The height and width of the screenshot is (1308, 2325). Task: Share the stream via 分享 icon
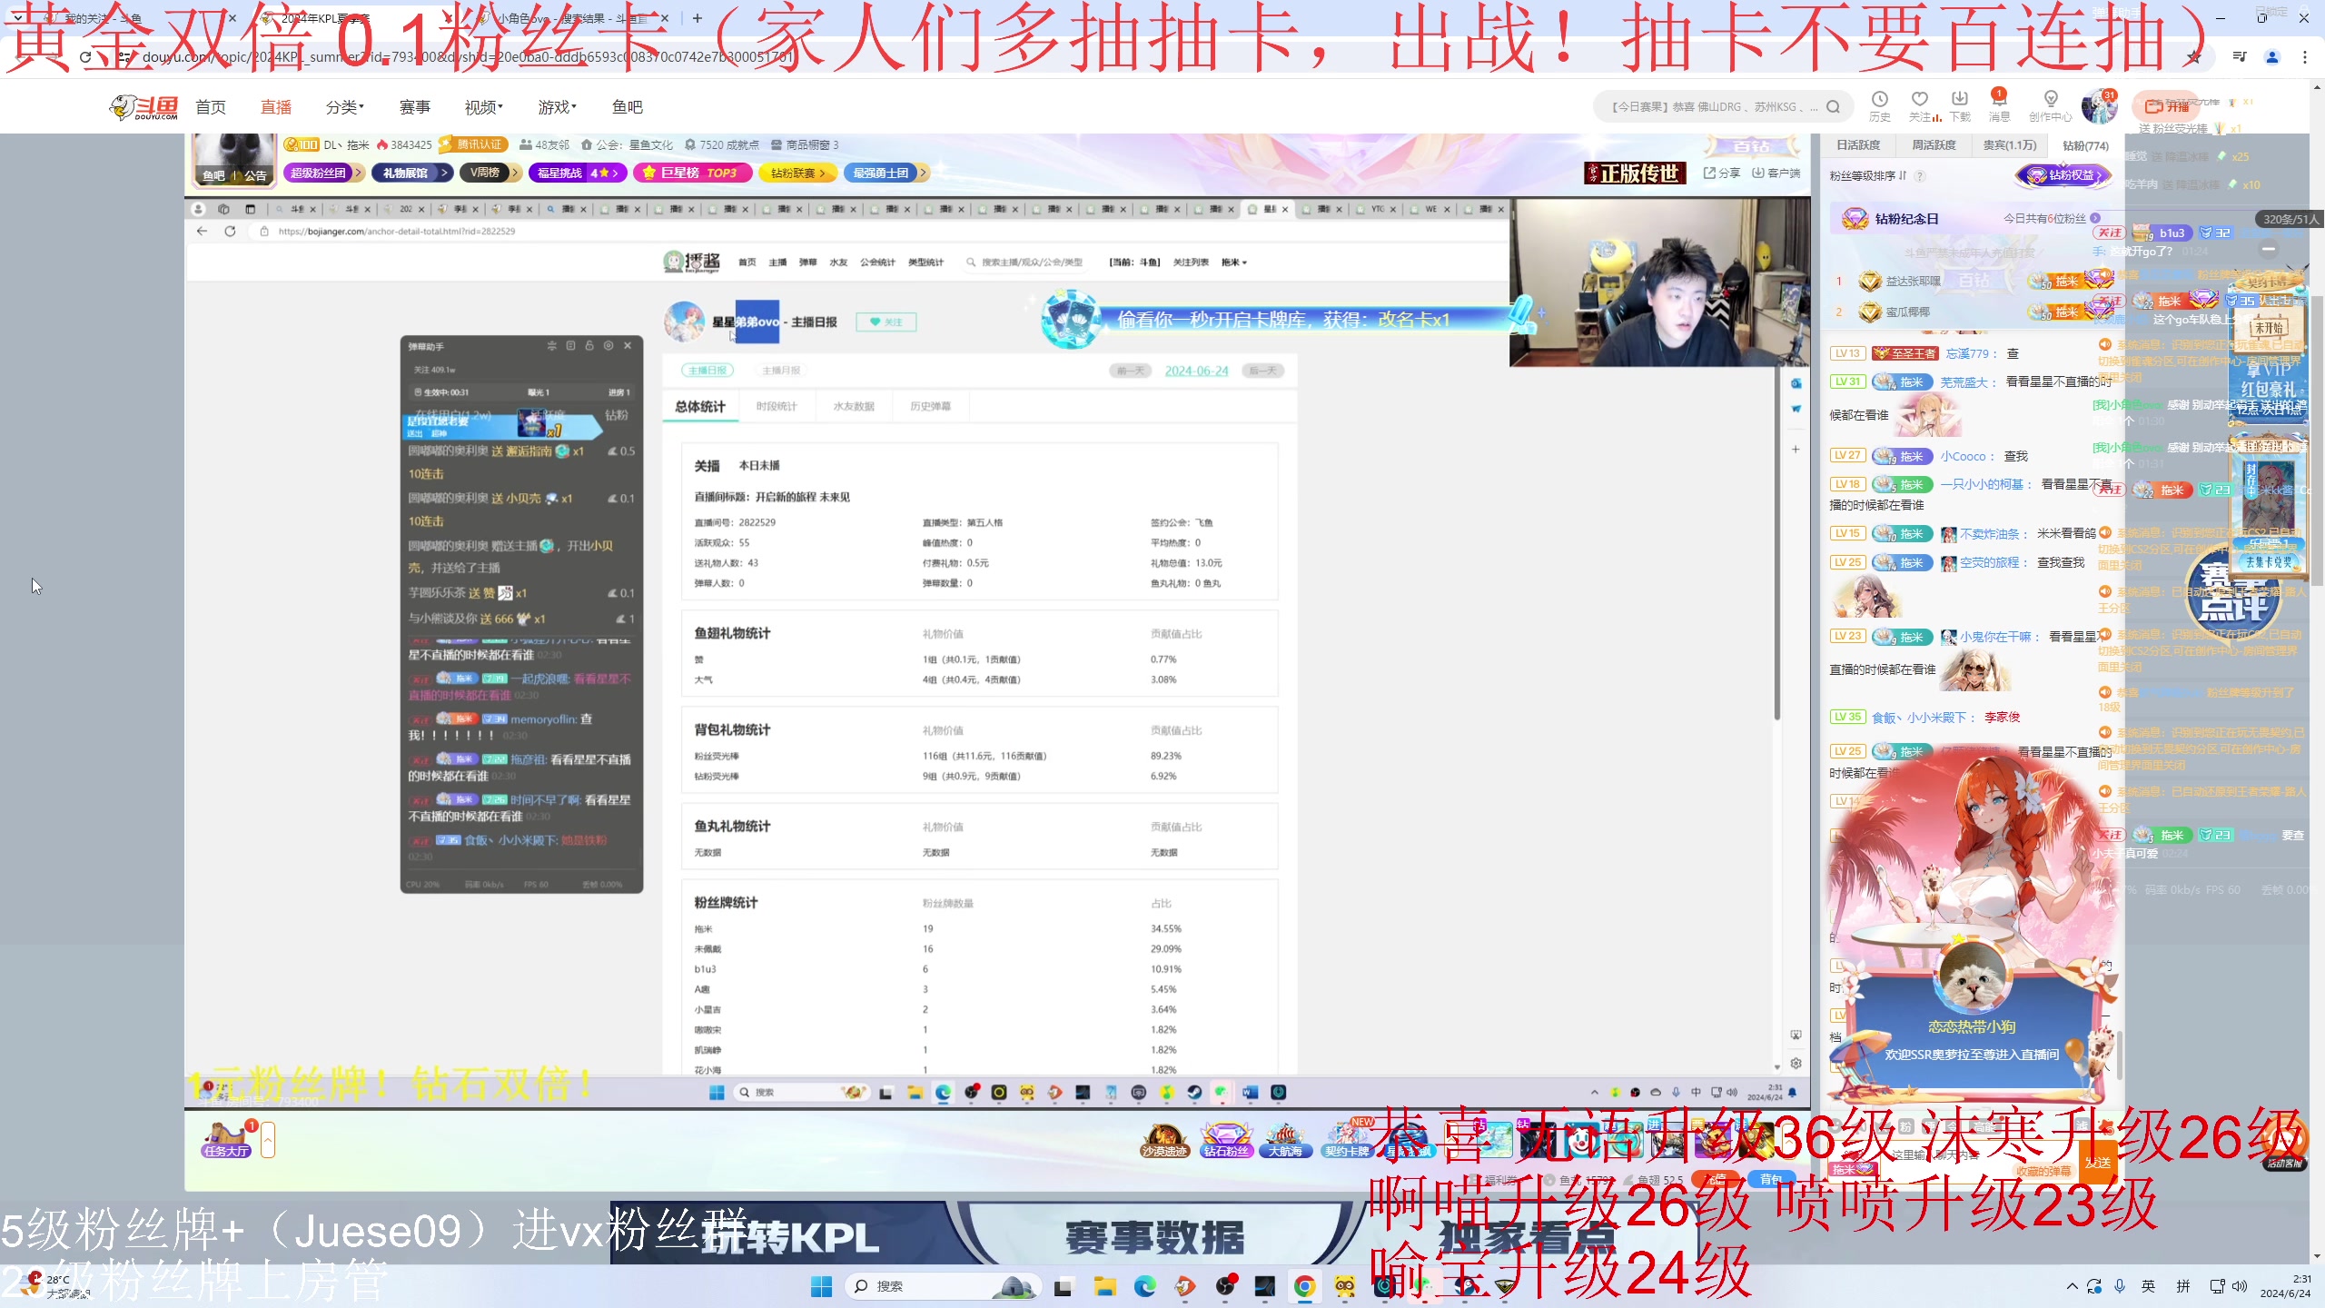pyautogui.click(x=1721, y=173)
